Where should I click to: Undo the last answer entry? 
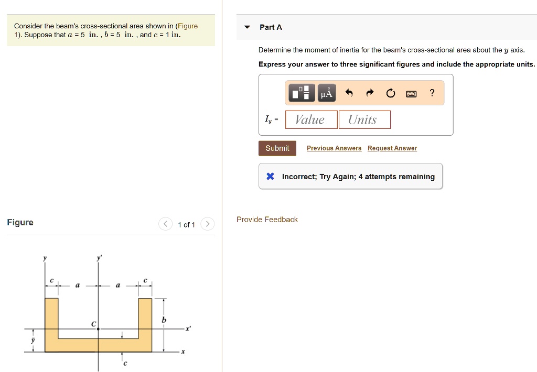point(349,93)
